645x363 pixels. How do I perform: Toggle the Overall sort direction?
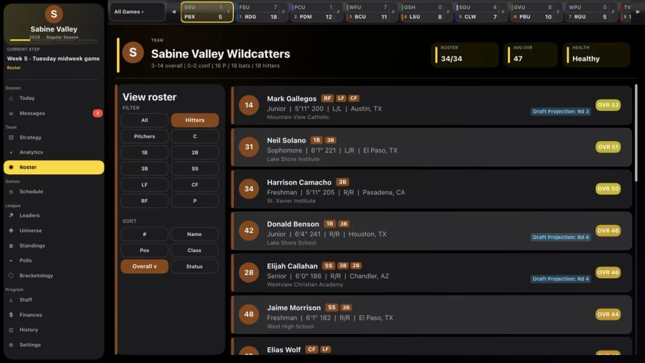(x=145, y=266)
